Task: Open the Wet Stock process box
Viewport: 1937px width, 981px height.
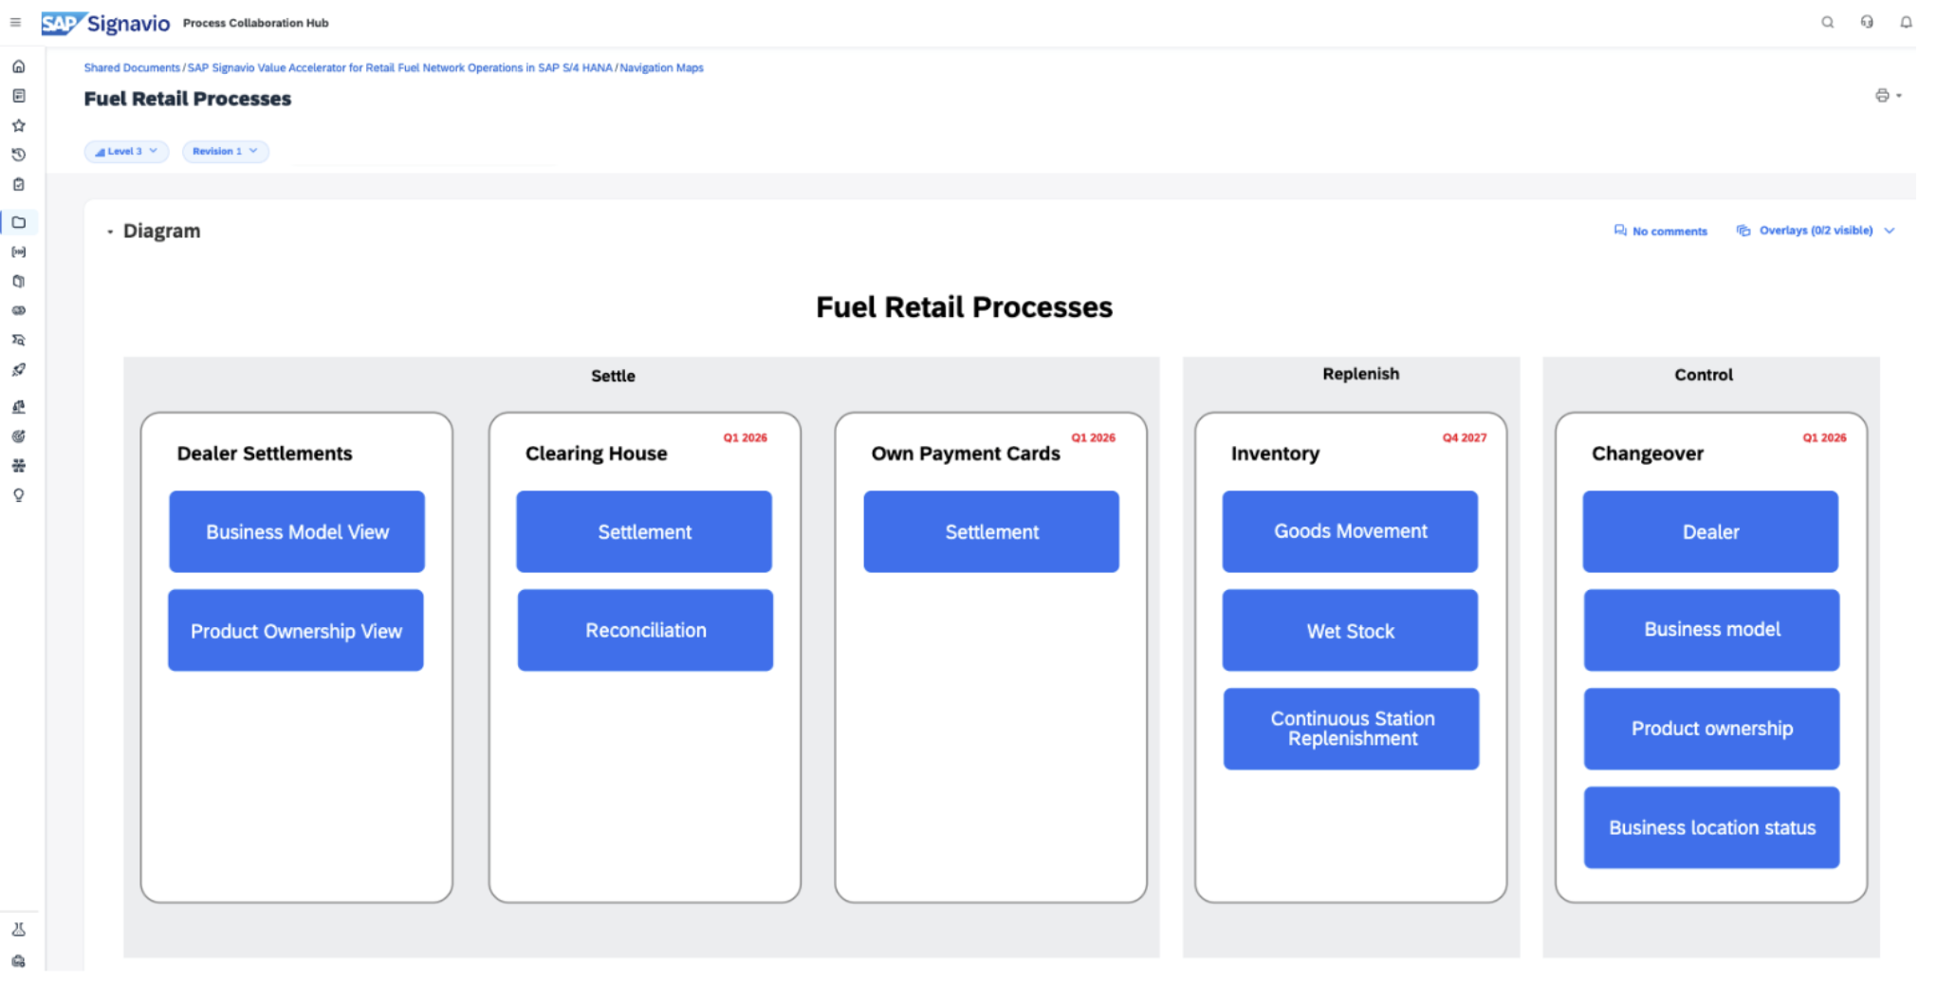Action: [x=1350, y=631]
